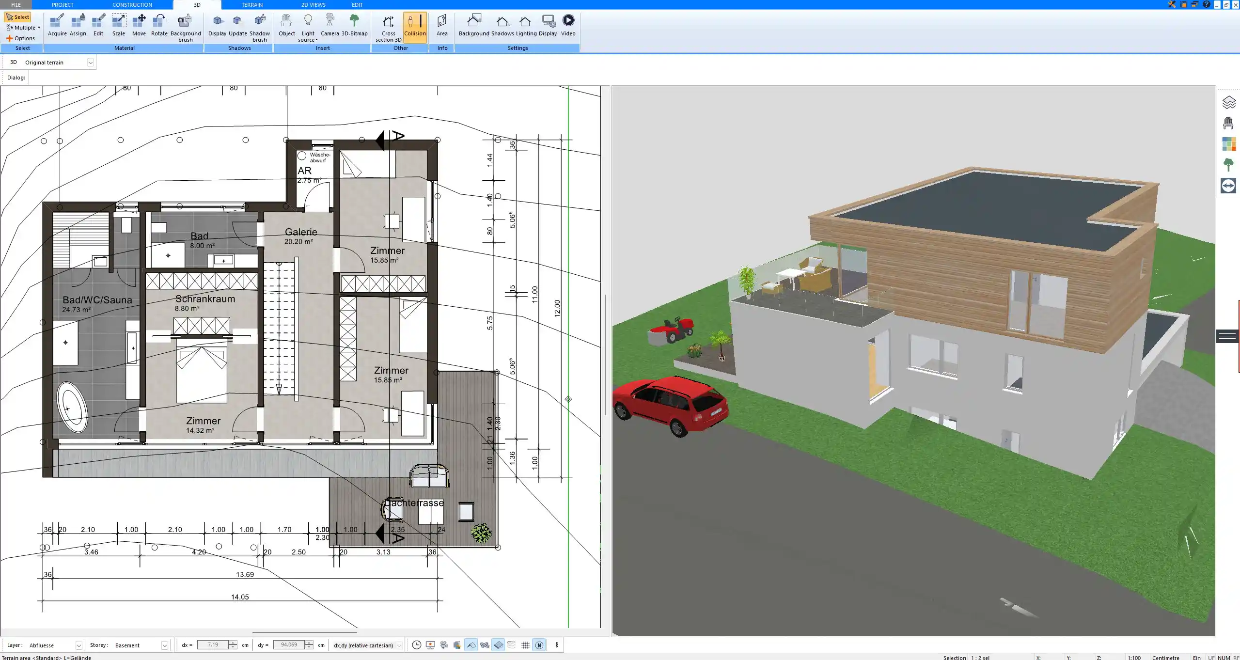Toggle the north arrow N button

click(539, 645)
